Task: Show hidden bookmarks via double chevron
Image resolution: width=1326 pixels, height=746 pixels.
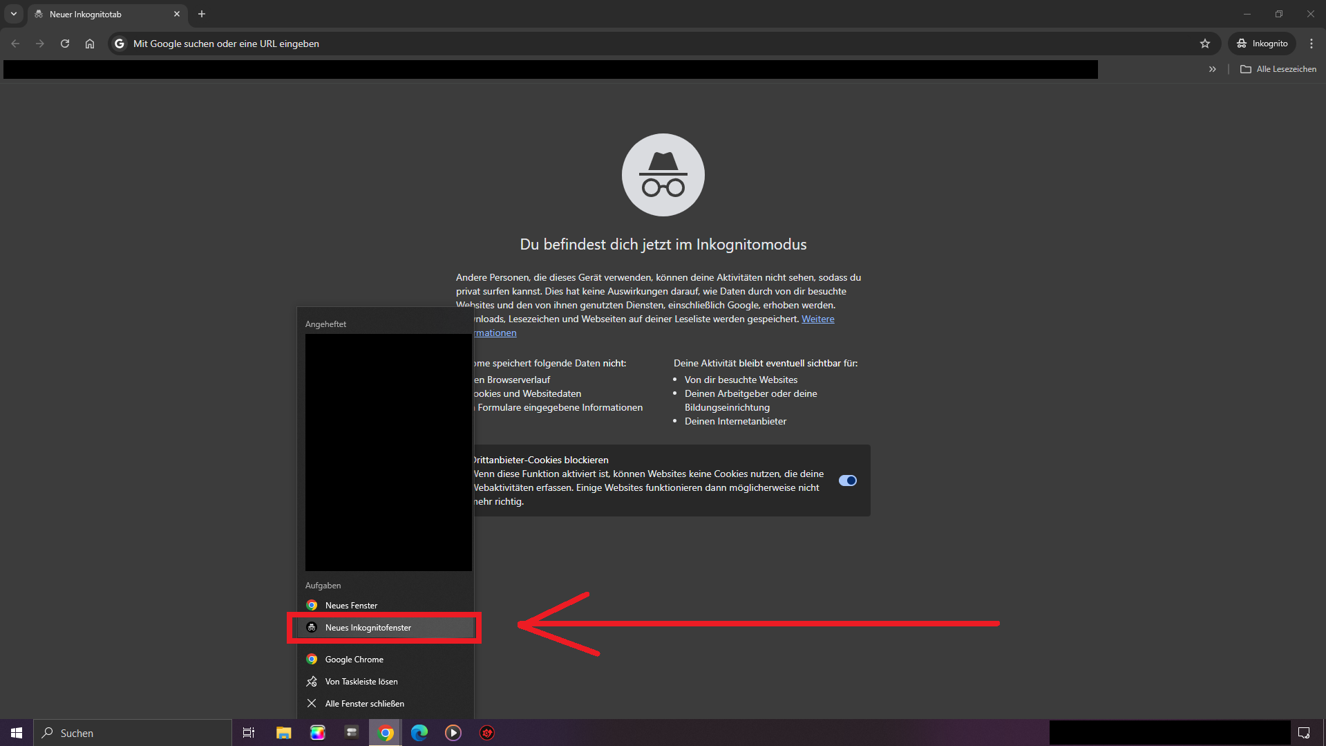Action: tap(1212, 69)
